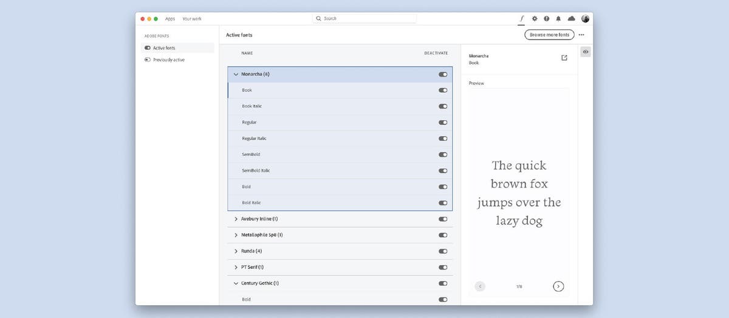Deactivate Monarcha Bold Italic toggle
The image size is (729, 318).
pos(443,203)
